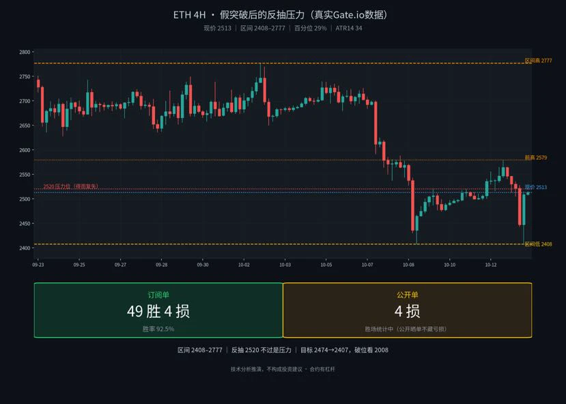The image size is (566, 404).
Task: Click the 2500 price axis label
Action: [25, 199]
